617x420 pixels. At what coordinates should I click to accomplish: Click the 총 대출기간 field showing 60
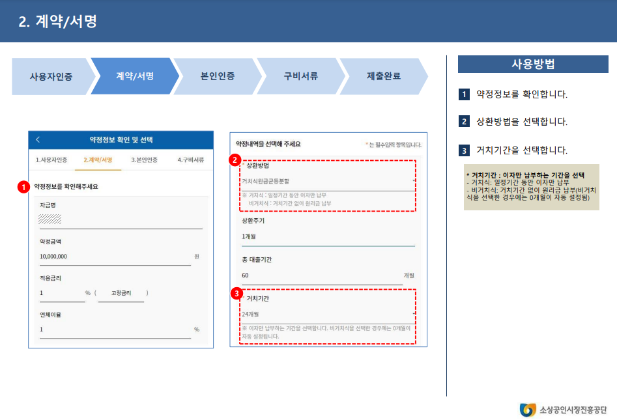coord(322,275)
